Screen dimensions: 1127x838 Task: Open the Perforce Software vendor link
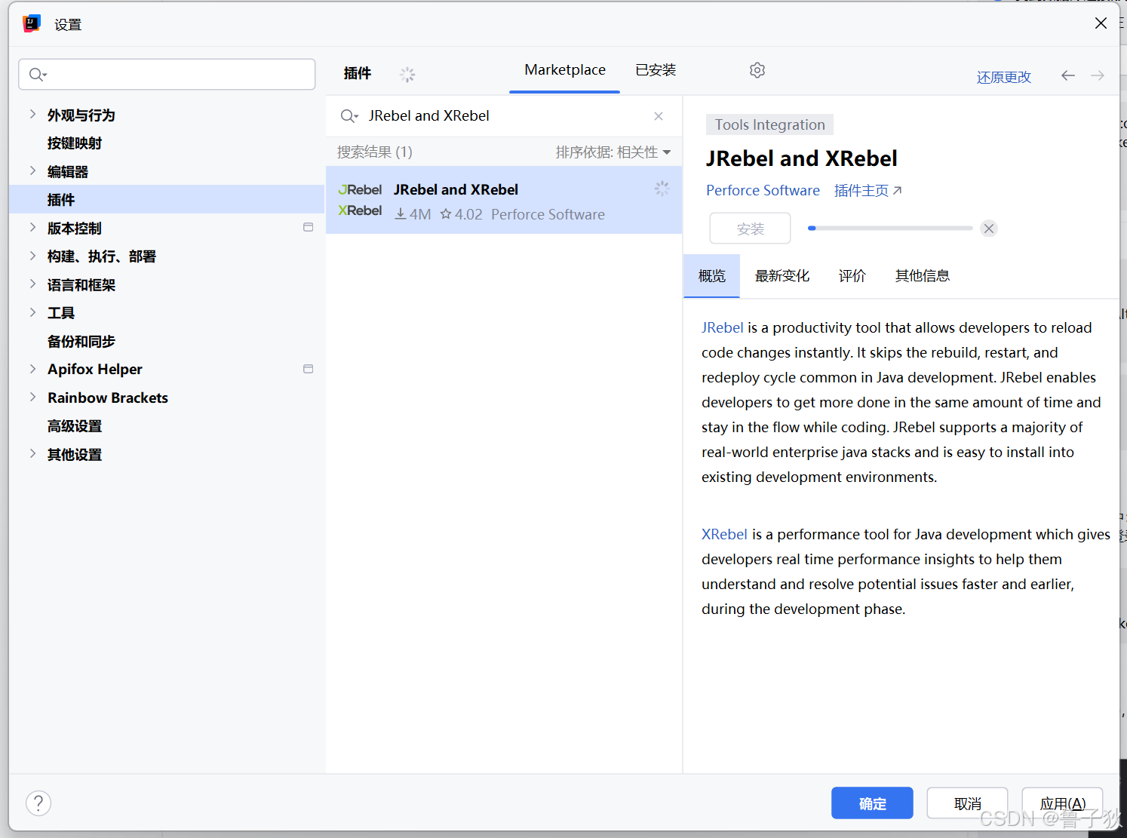pyautogui.click(x=763, y=191)
